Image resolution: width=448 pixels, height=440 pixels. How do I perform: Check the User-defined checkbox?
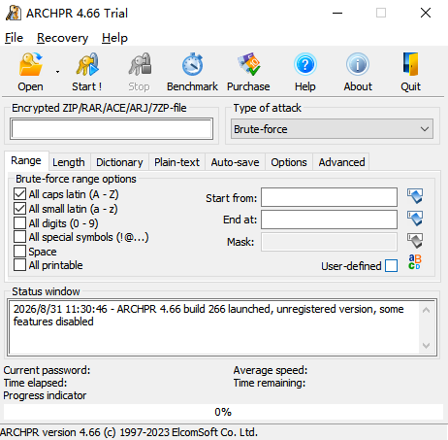(392, 266)
